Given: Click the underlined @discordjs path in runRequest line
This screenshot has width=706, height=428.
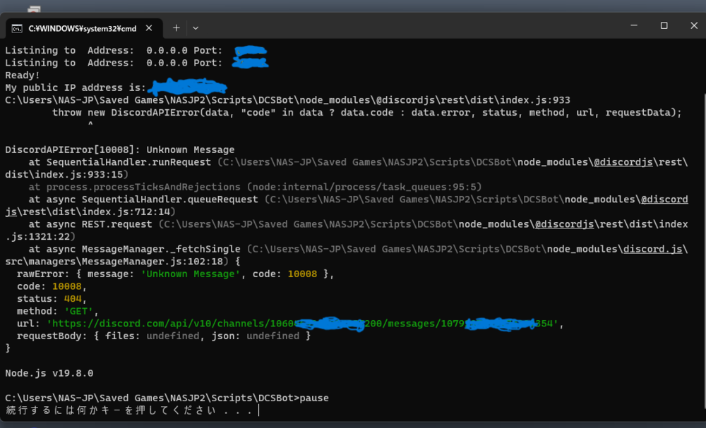Looking at the screenshot, I should 623,162.
